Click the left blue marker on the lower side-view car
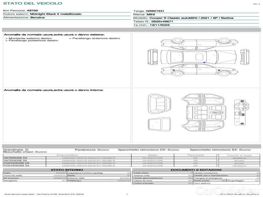 click(173, 70)
